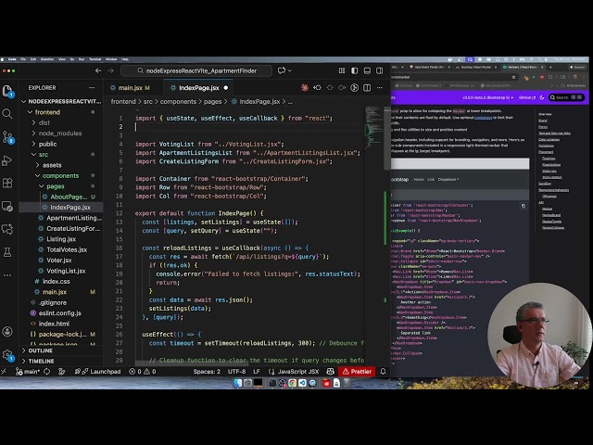Open the Manage gear in the activity bar
Image resolution: width=593 pixels, height=445 pixels.
click(x=7, y=354)
